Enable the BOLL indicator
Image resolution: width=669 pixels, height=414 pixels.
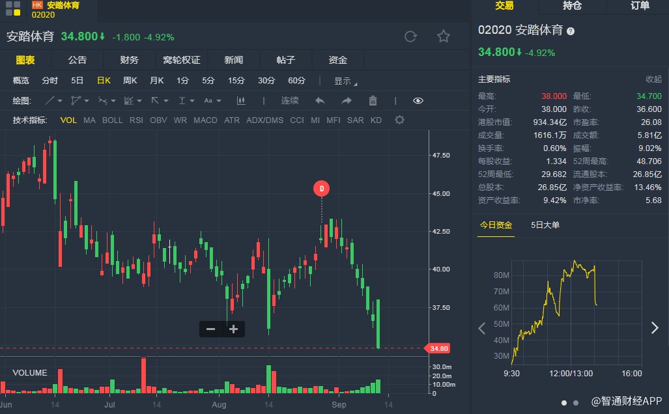[x=112, y=120]
